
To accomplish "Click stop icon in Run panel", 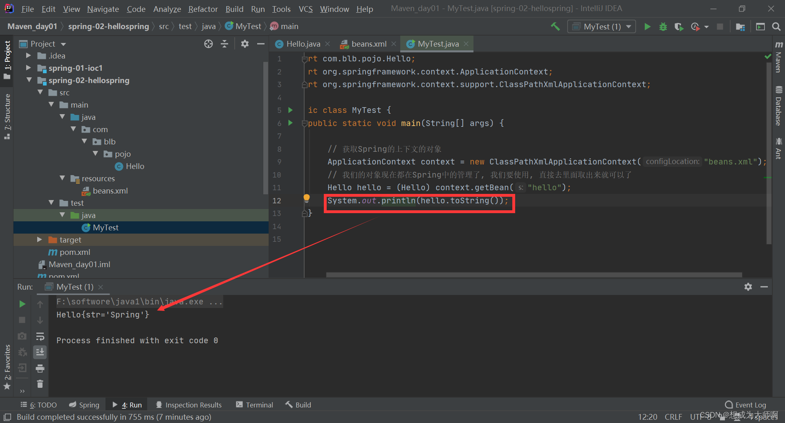I will [x=22, y=320].
